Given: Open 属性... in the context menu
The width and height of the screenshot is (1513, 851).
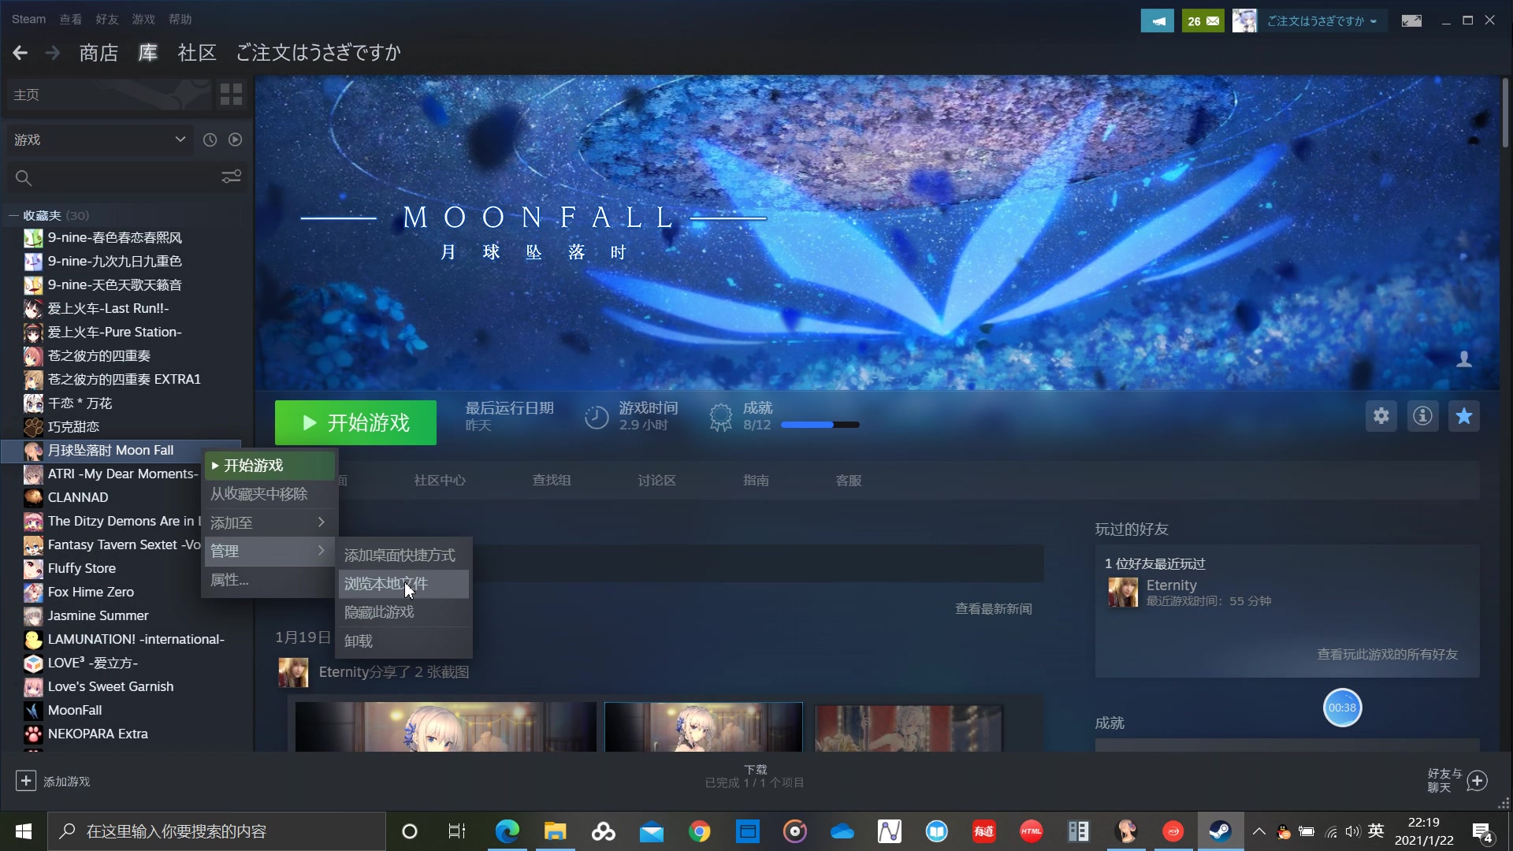Looking at the screenshot, I should click(x=269, y=580).
